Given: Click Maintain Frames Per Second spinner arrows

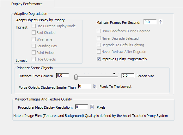Looking at the screenshot, I should (161, 22).
